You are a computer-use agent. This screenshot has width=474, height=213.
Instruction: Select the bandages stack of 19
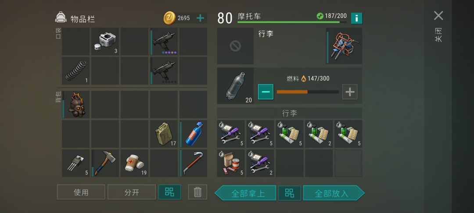pyautogui.click(x=135, y=163)
